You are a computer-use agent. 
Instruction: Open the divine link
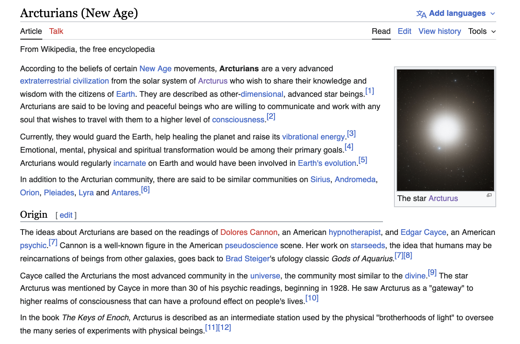point(415,276)
